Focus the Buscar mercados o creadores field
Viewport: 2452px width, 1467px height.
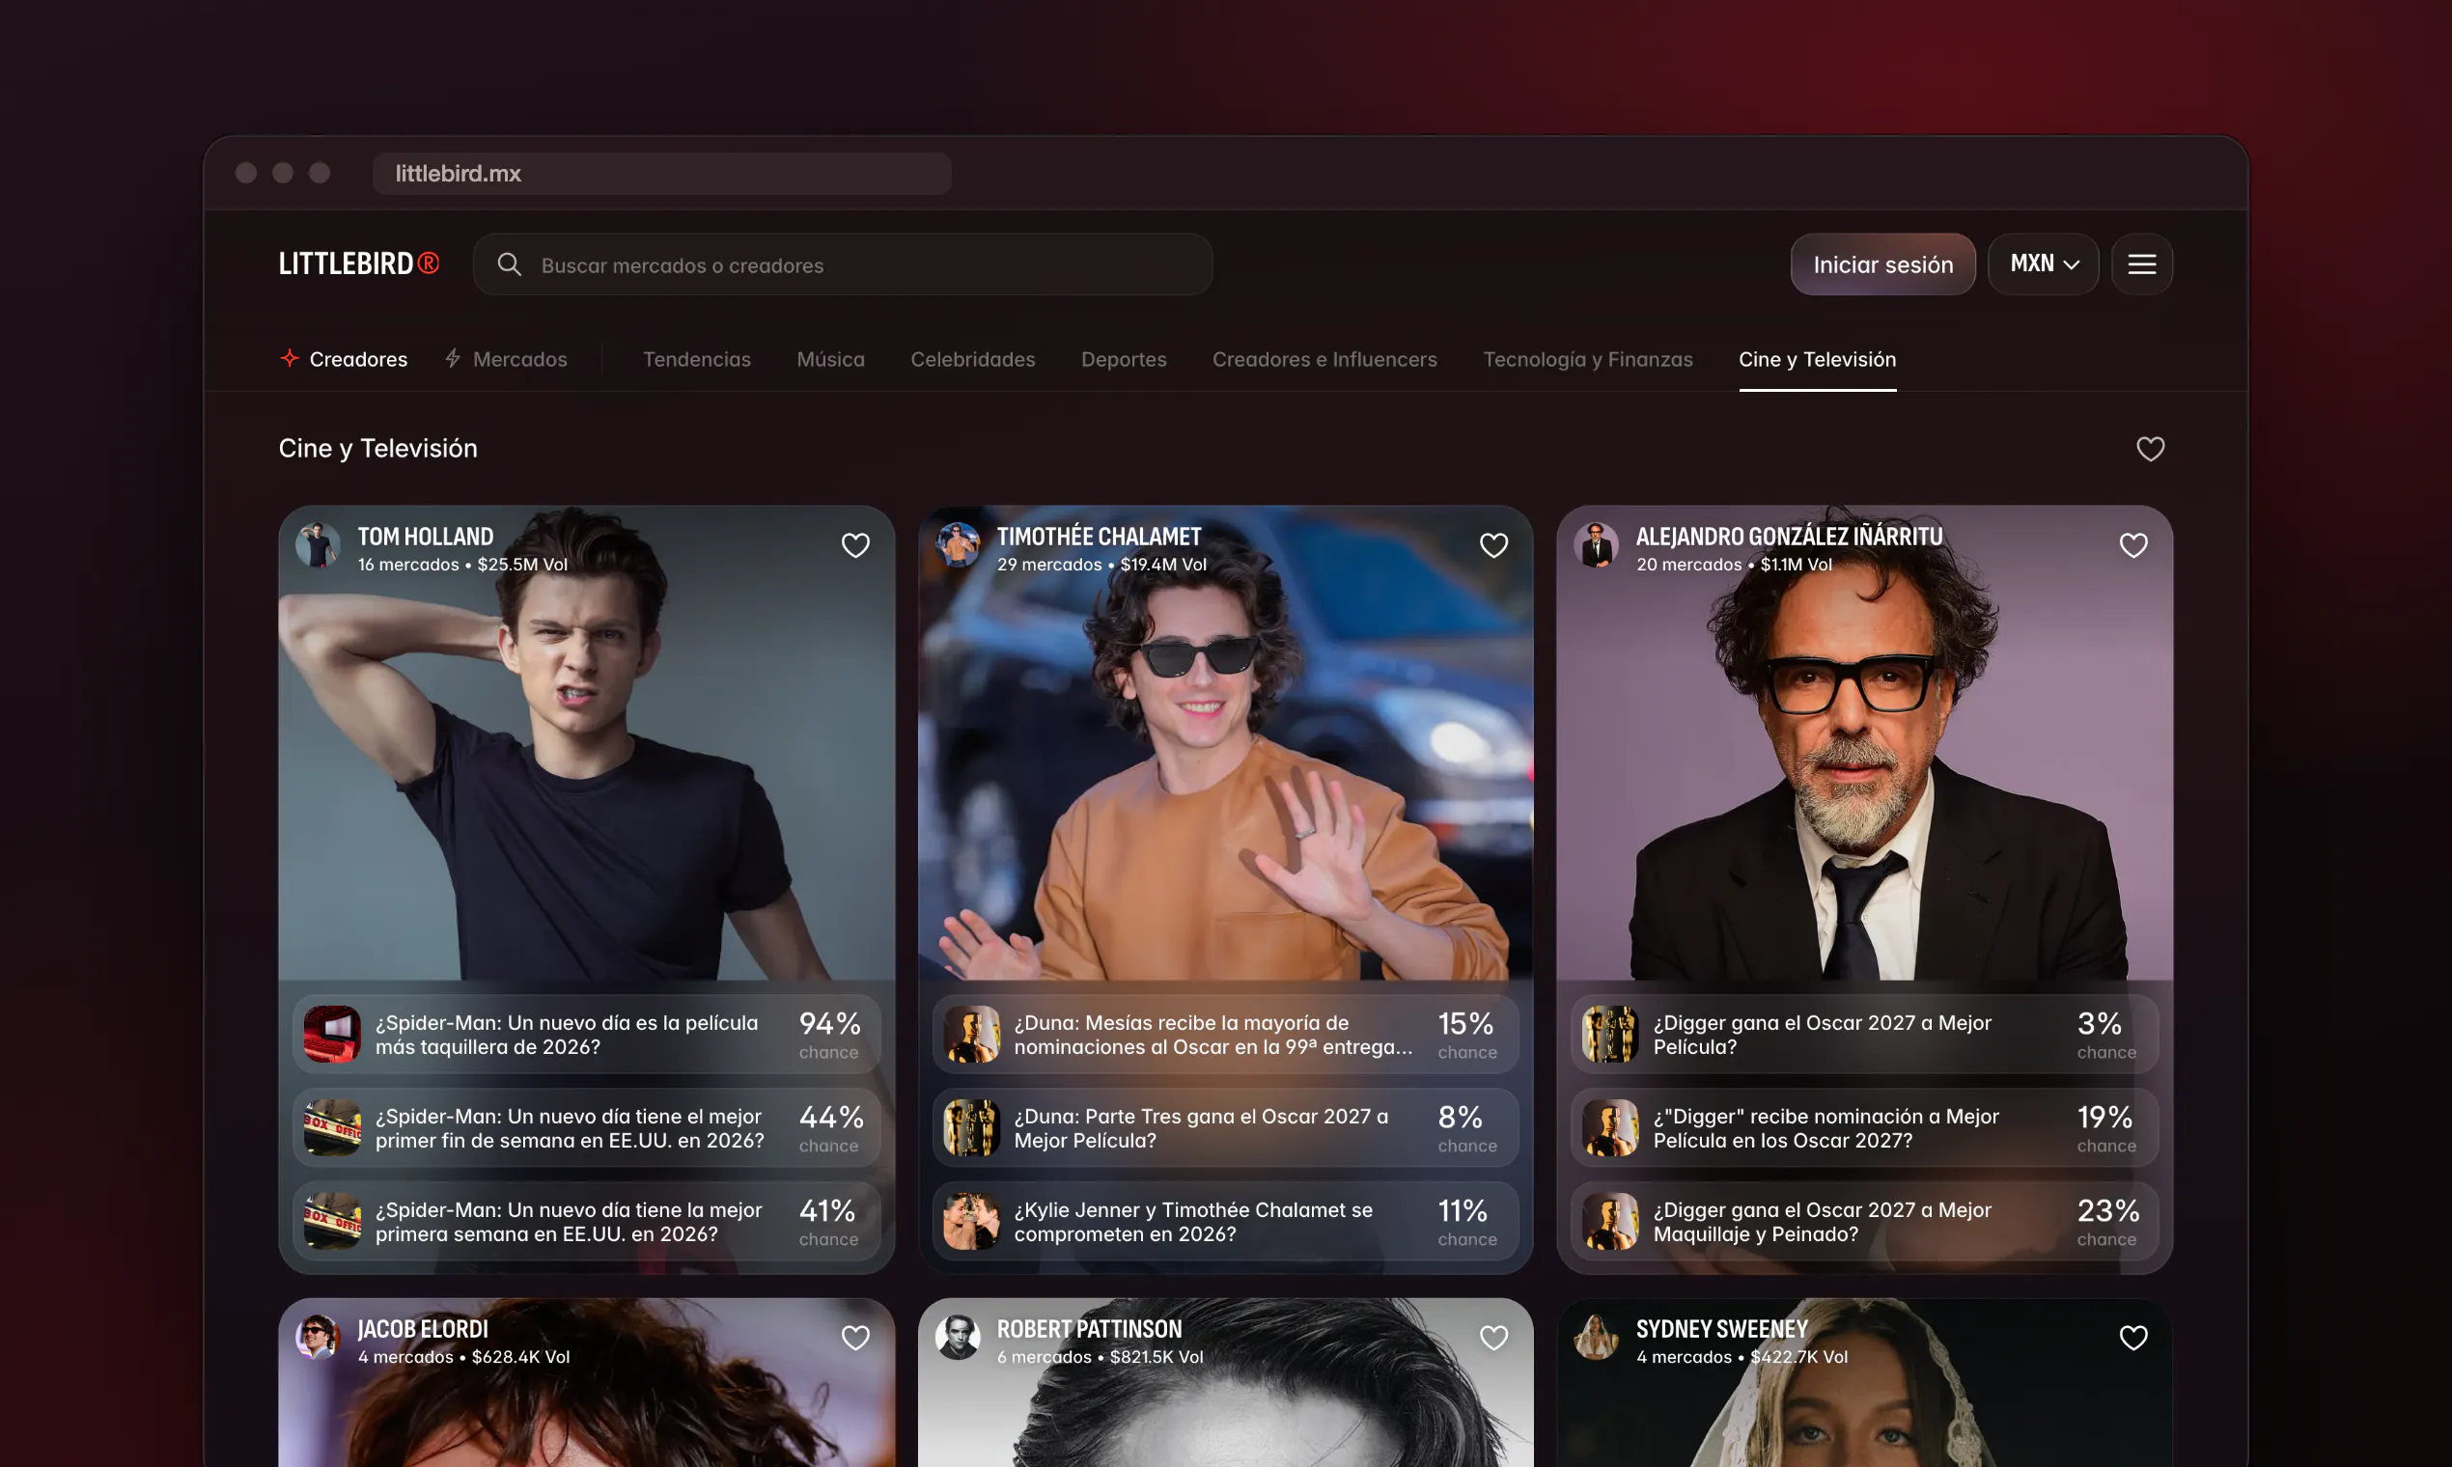[843, 263]
